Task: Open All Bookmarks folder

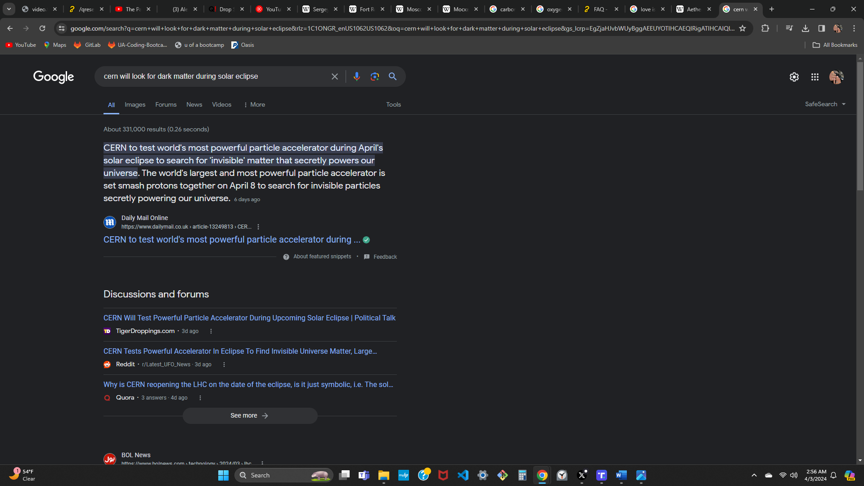Action: (835, 45)
